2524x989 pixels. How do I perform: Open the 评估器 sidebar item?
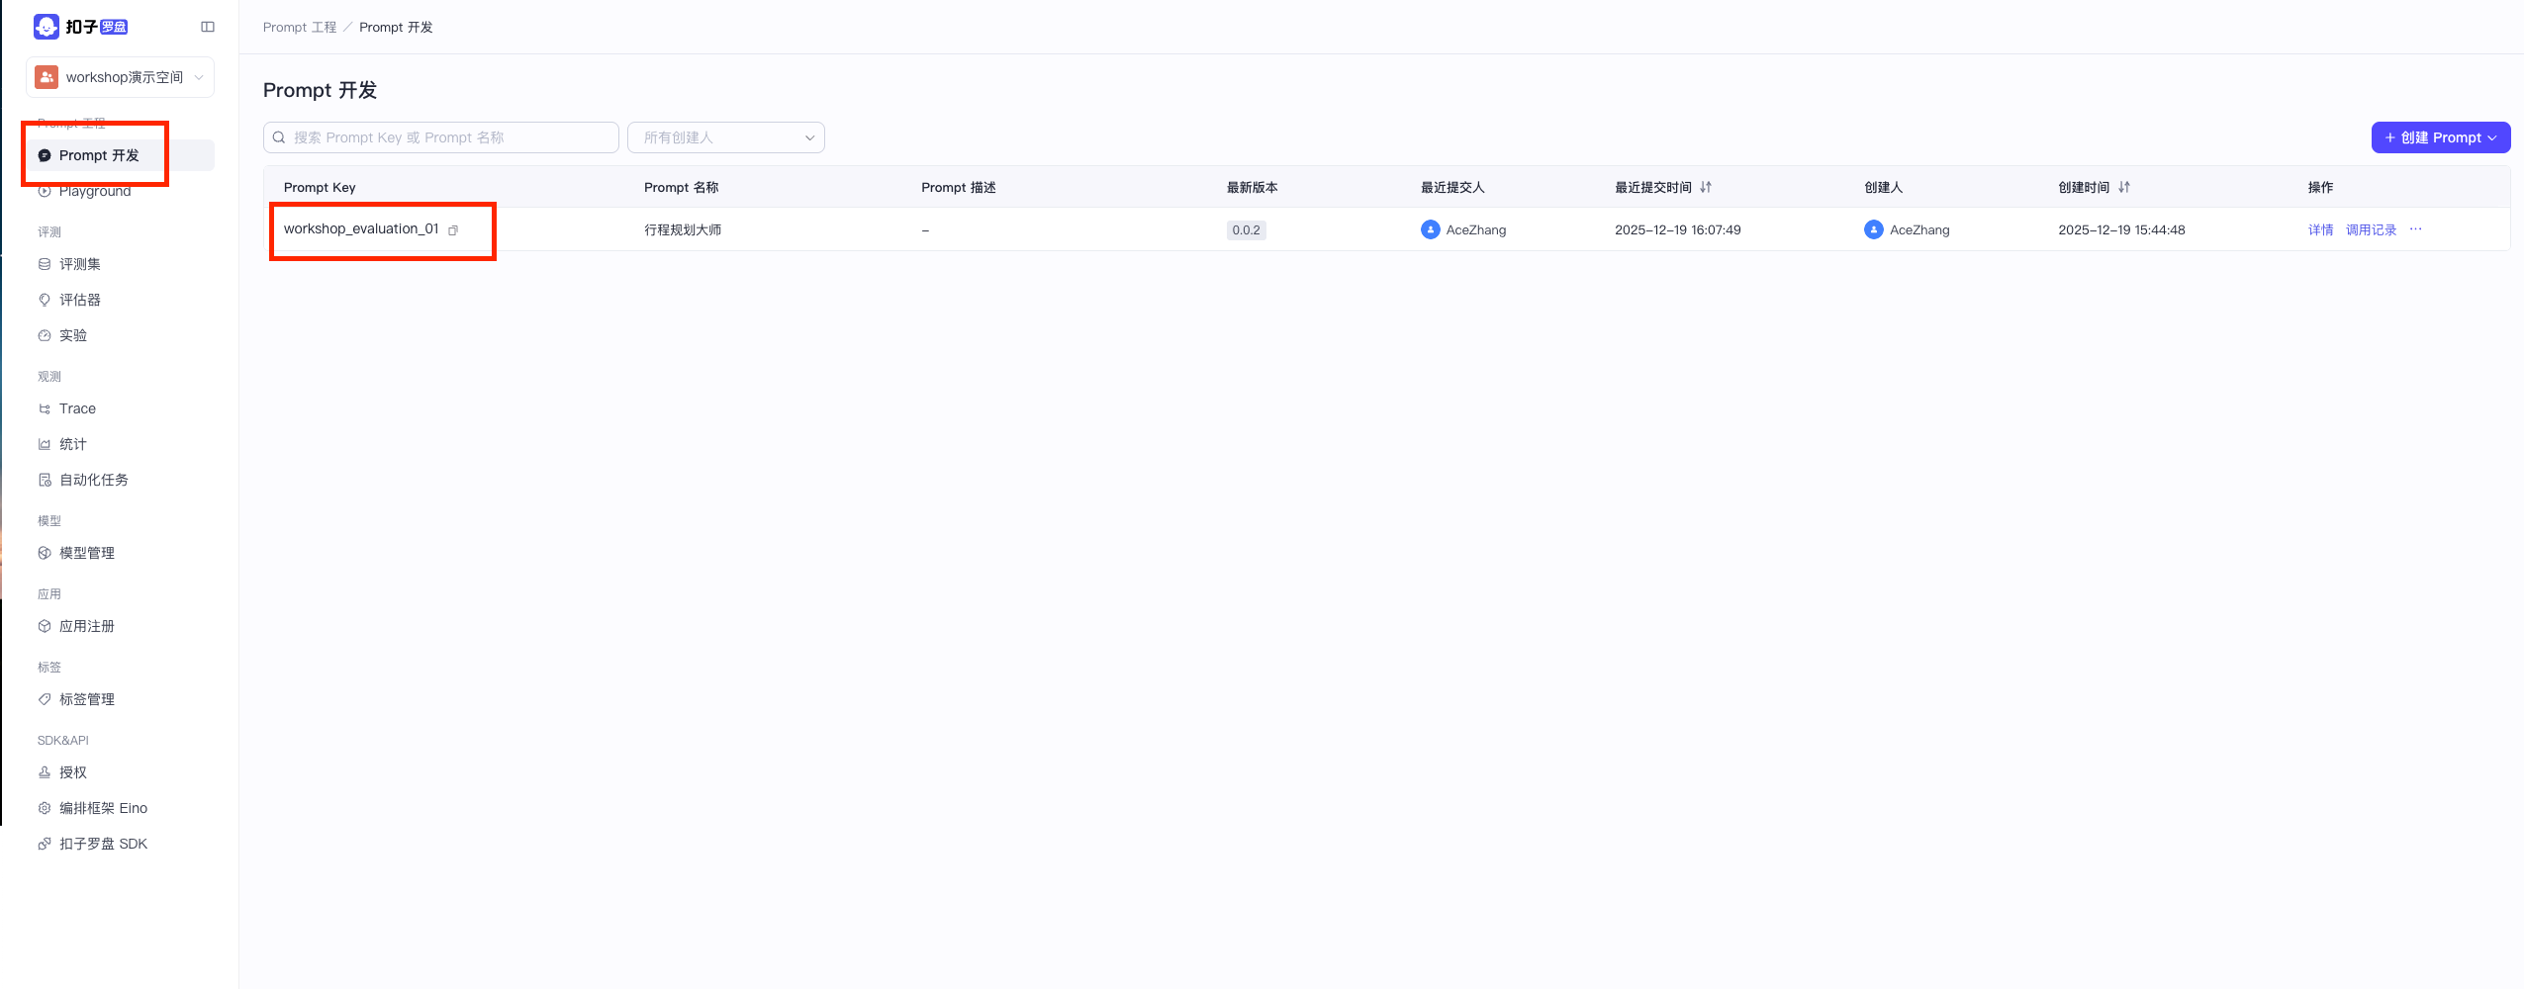coord(79,300)
